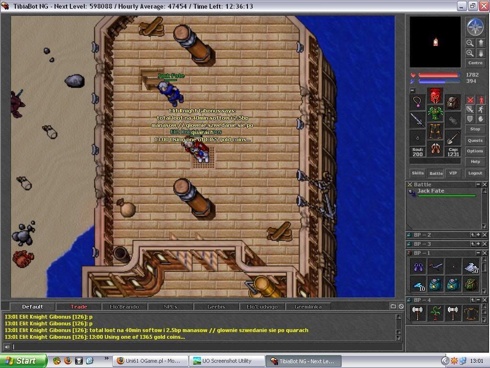
Task: Move minimap one floor up
Action: tap(480, 43)
